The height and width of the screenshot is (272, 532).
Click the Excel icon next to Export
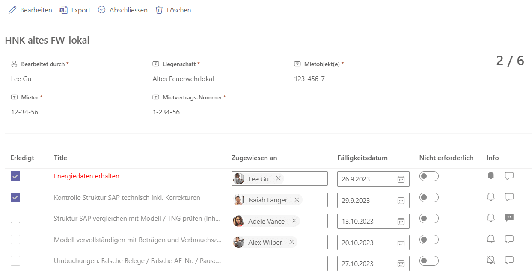(63, 9)
